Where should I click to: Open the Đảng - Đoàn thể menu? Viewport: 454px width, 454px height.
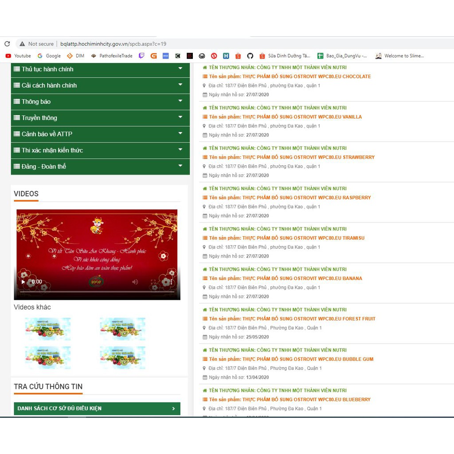pyautogui.click(x=100, y=167)
